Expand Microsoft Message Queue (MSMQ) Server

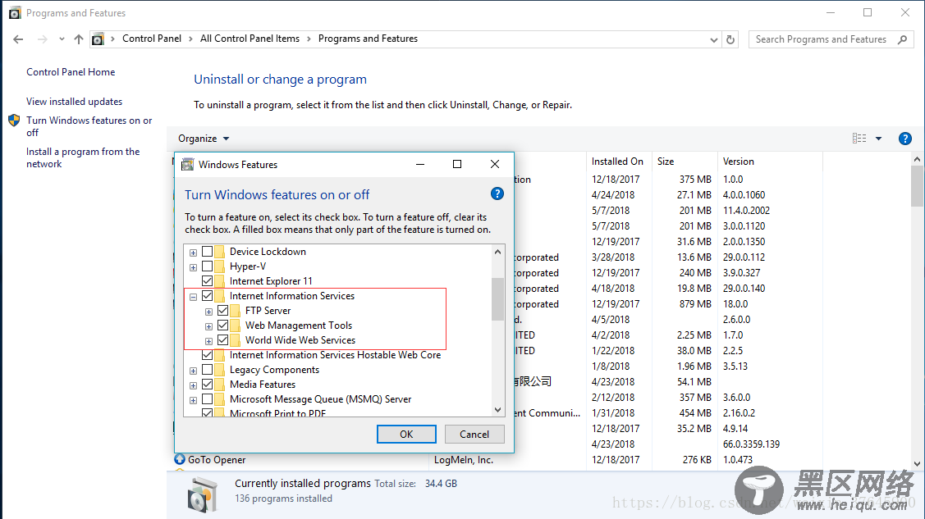point(194,400)
